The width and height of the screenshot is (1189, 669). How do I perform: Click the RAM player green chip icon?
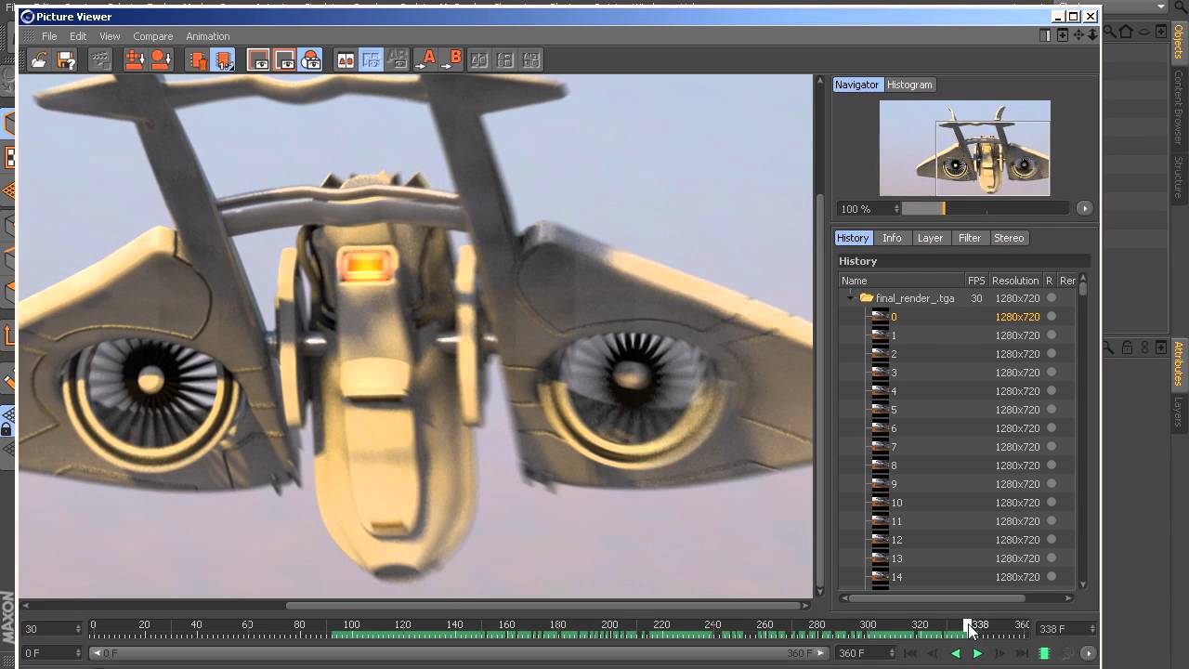1044,653
